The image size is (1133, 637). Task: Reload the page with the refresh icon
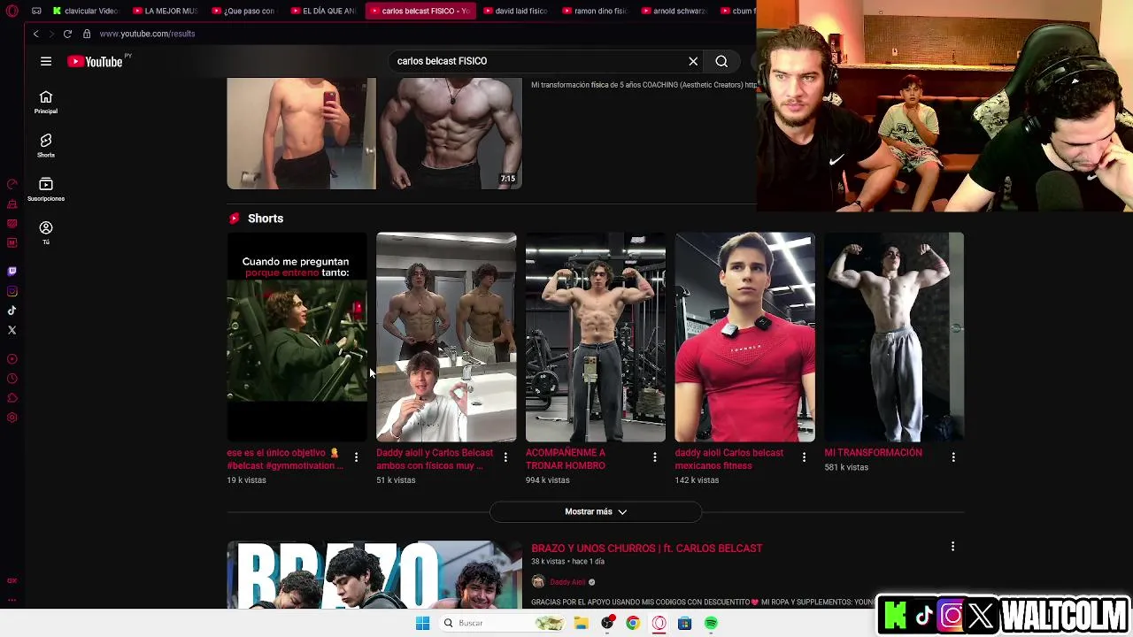[x=67, y=34]
